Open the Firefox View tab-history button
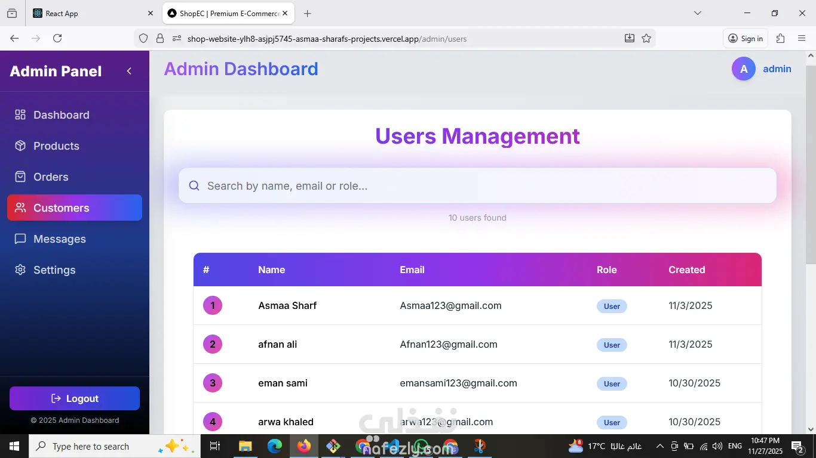This screenshot has height=458, width=816. point(12,13)
